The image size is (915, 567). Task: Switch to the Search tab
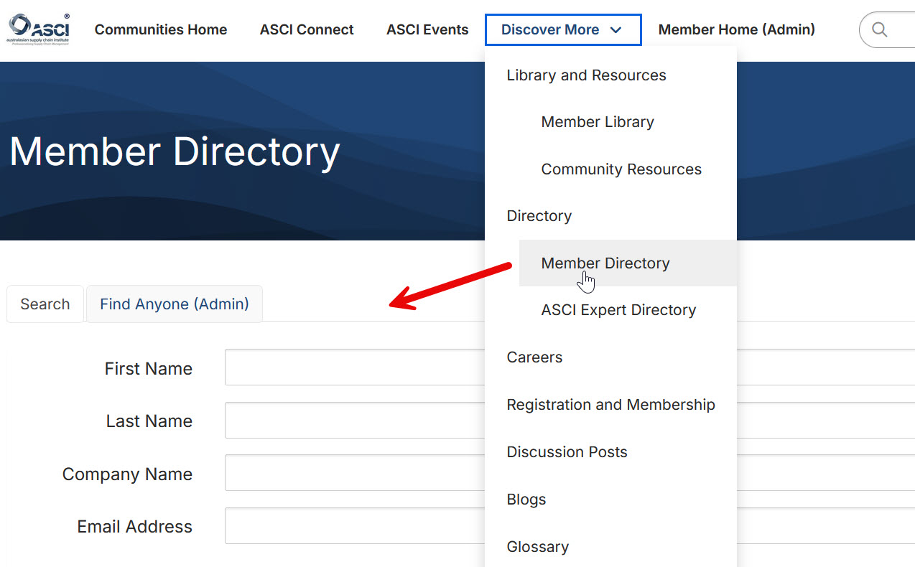45,304
